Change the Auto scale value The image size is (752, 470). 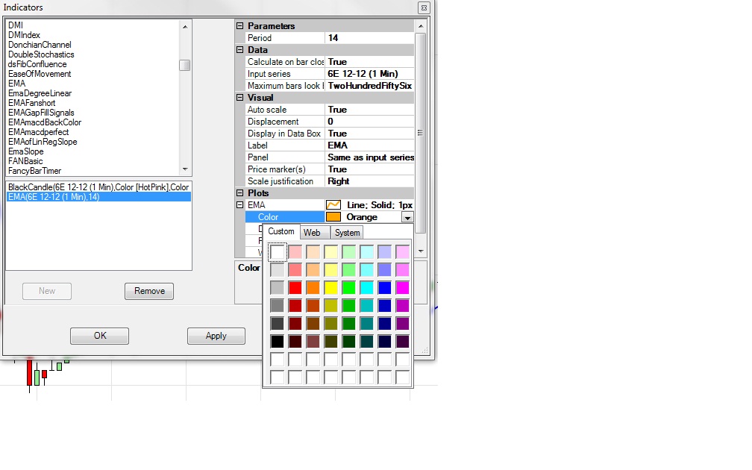(x=369, y=110)
